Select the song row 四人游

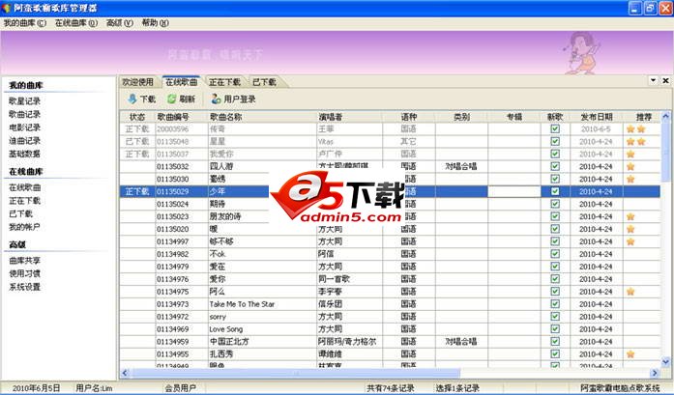pyautogui.click(x=390, y=166)
